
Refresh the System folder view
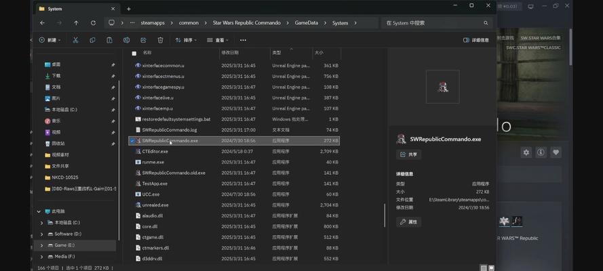tap(93, 23)
